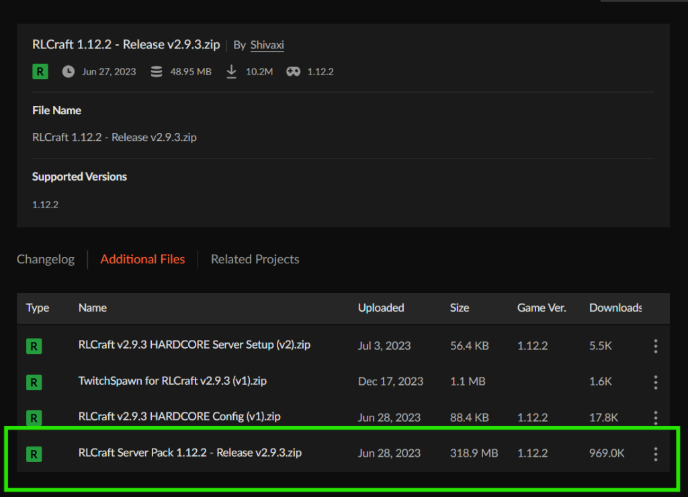
Task: Click the R badge for RLCraft Server Pack row
Action: tap(34, 454)
